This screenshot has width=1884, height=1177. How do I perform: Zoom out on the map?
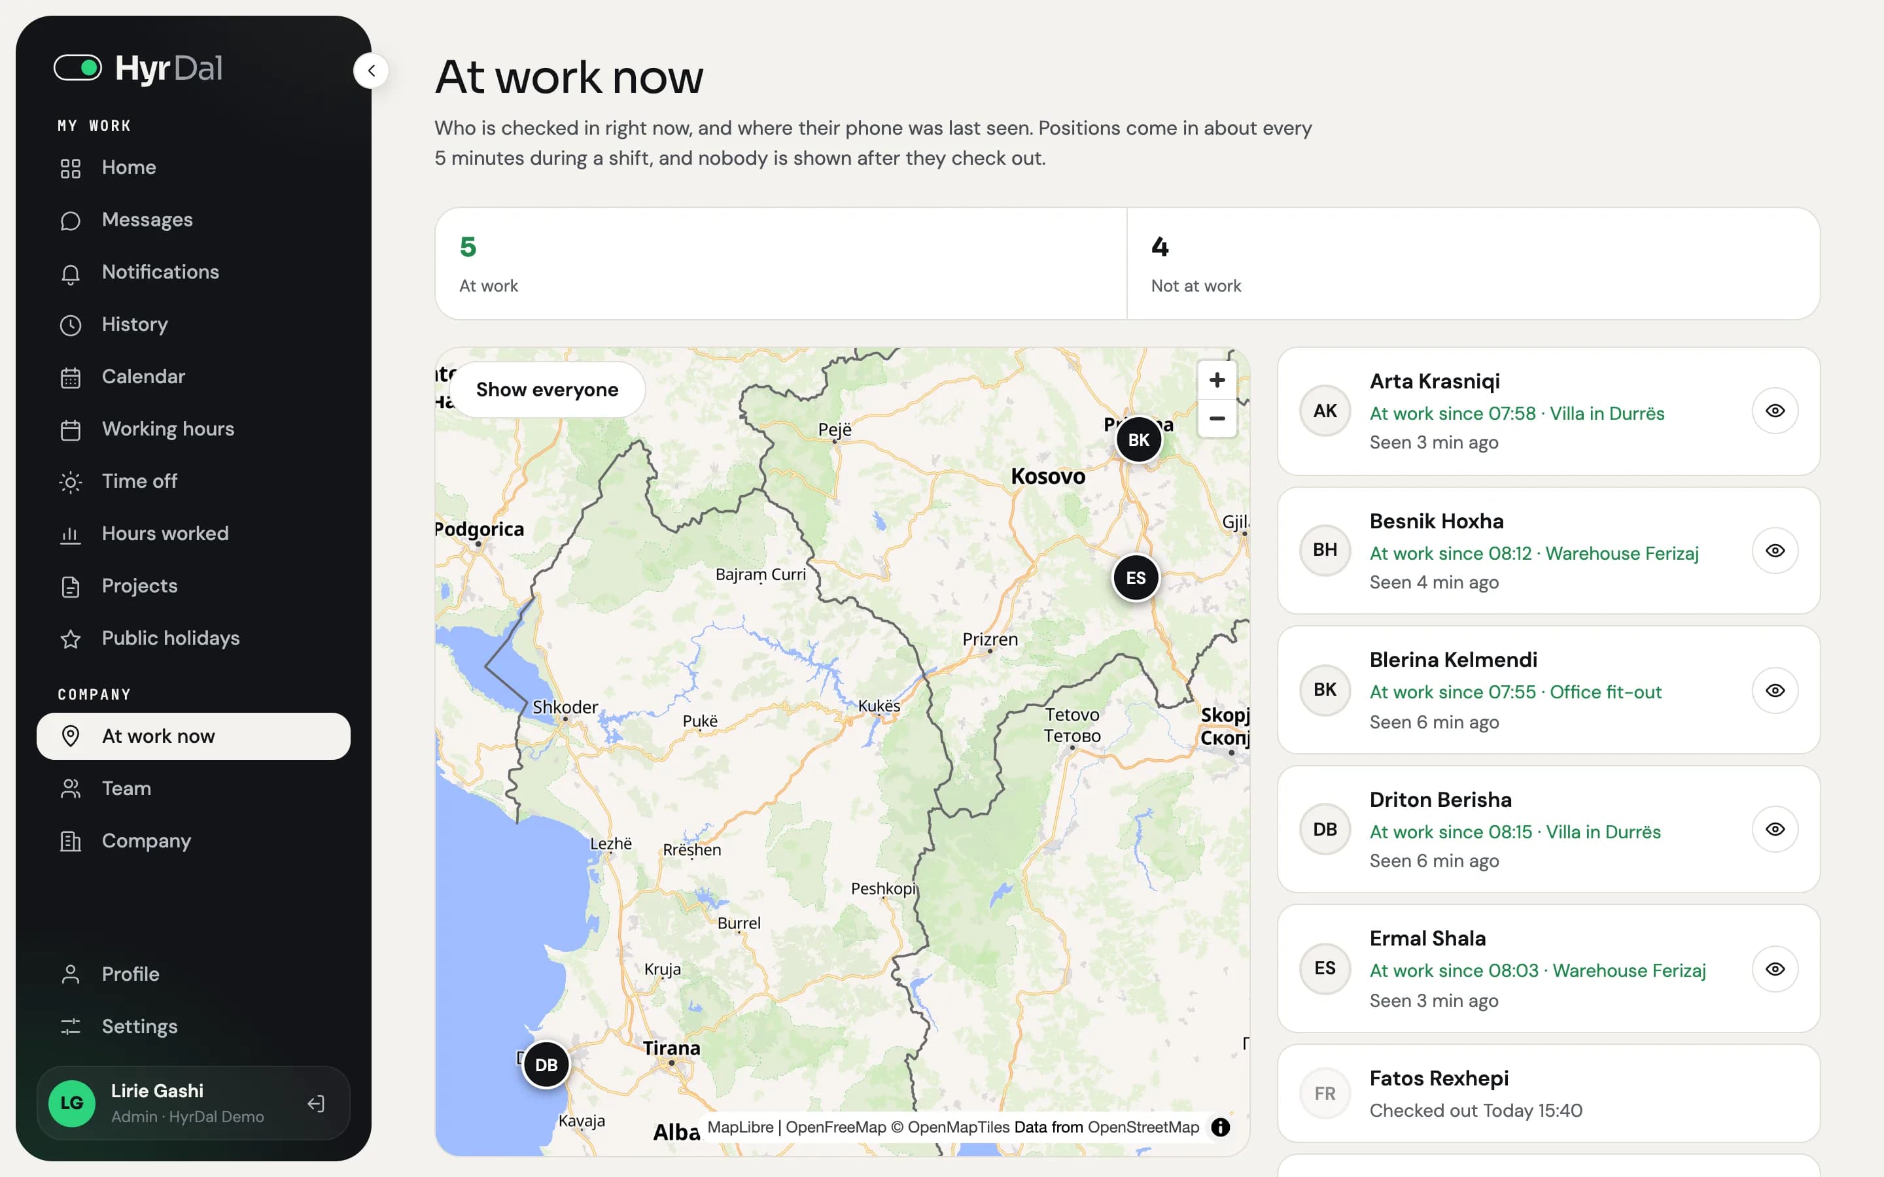click(1217, 418)
